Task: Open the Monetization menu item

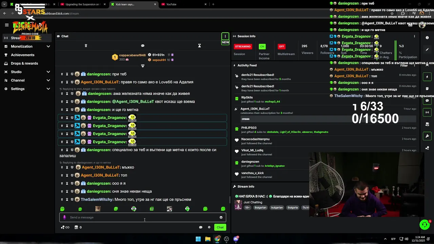Action: (x=22, y=46)
